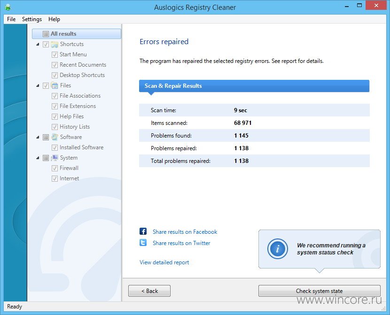Toggle the Shortcuts checkbox
This screenshot has height=315, width=390.
pyautogui.click(x=46, y=44)
